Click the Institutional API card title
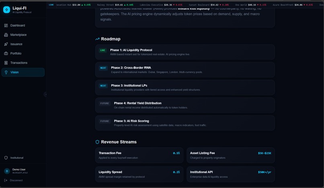This screenshot has width=324, height=188. point(201,172)
